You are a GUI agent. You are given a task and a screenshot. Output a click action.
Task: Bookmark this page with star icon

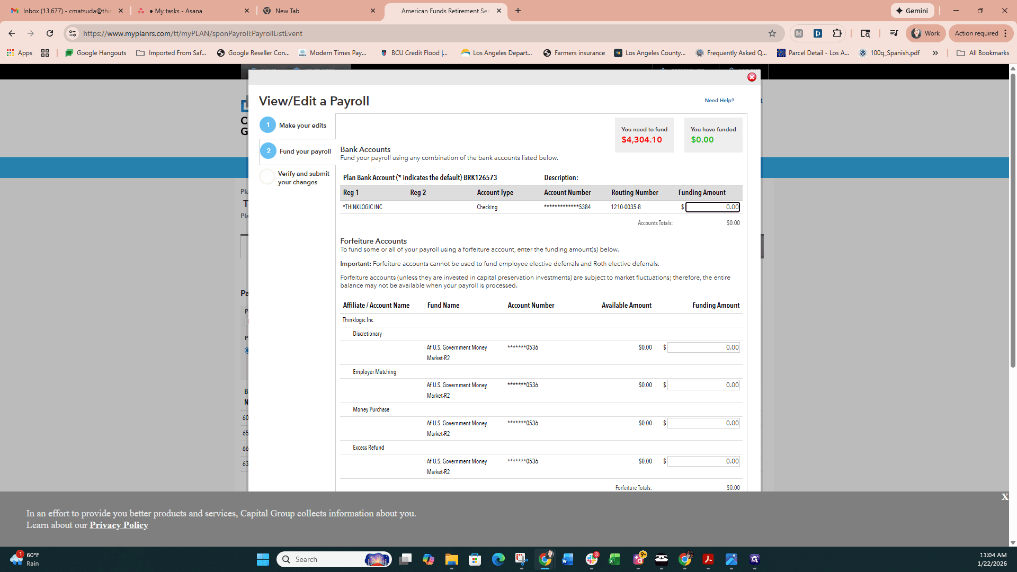pyautogui.click(x=772, y=33)
